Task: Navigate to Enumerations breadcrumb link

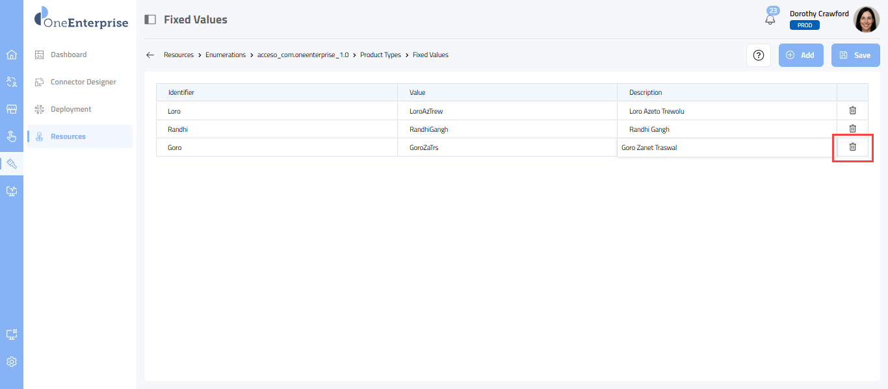Action: 225,55
